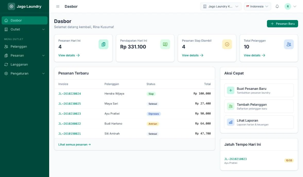This screenshot has height=177, width=303.
Task: Open the Jago Laundry outlet selector dropdown
Action: tap(221, 6)
